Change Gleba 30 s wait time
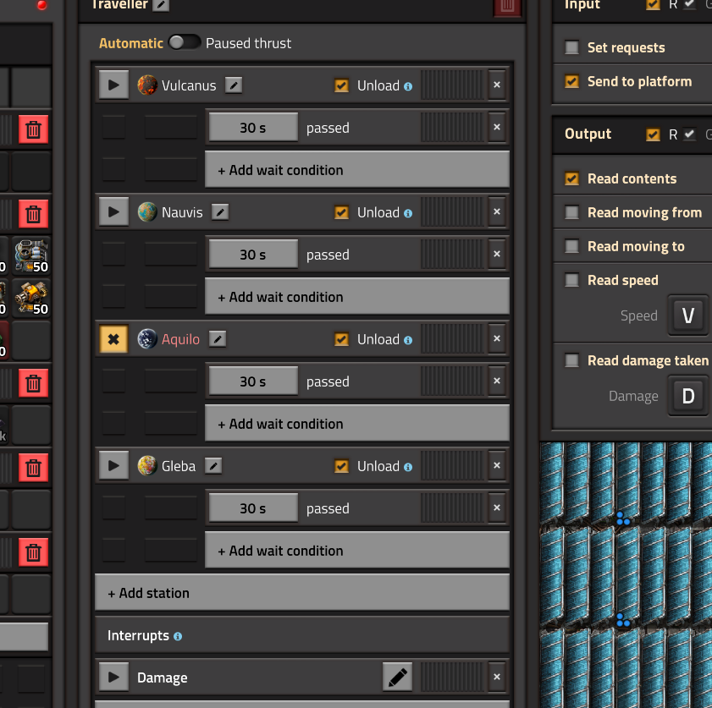 [253, 508]
